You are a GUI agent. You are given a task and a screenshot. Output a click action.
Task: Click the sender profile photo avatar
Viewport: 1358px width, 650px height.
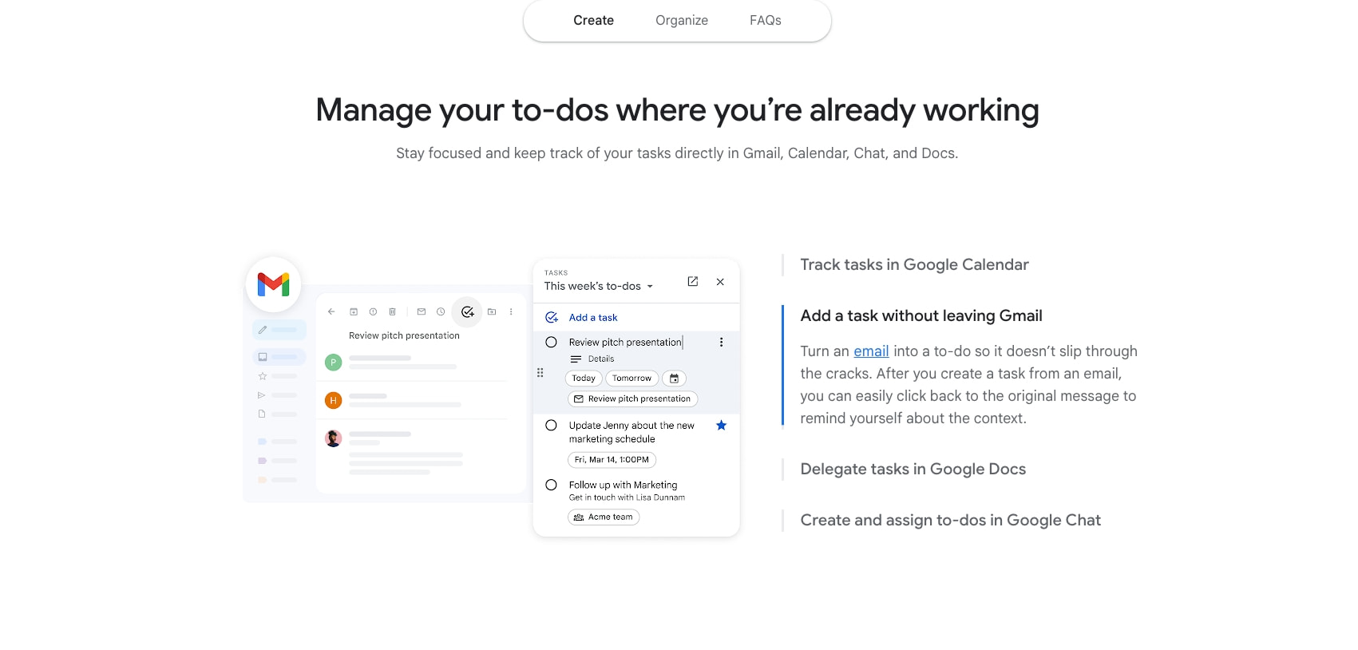(334, 438)
